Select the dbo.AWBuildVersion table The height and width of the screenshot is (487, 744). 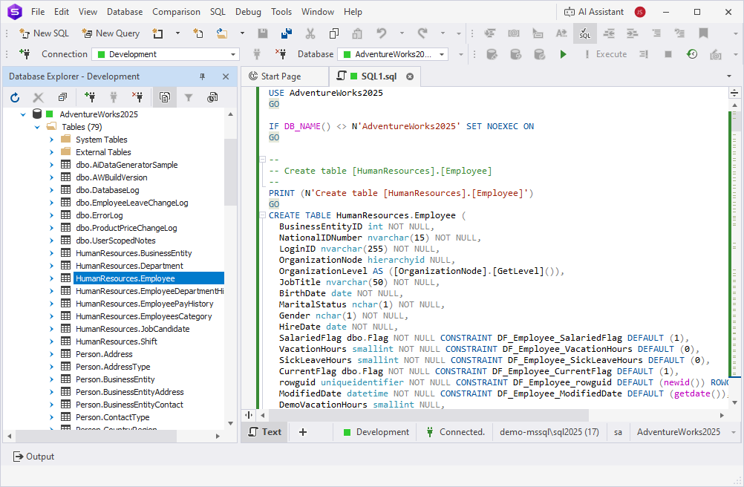click(x=111, y=177)
